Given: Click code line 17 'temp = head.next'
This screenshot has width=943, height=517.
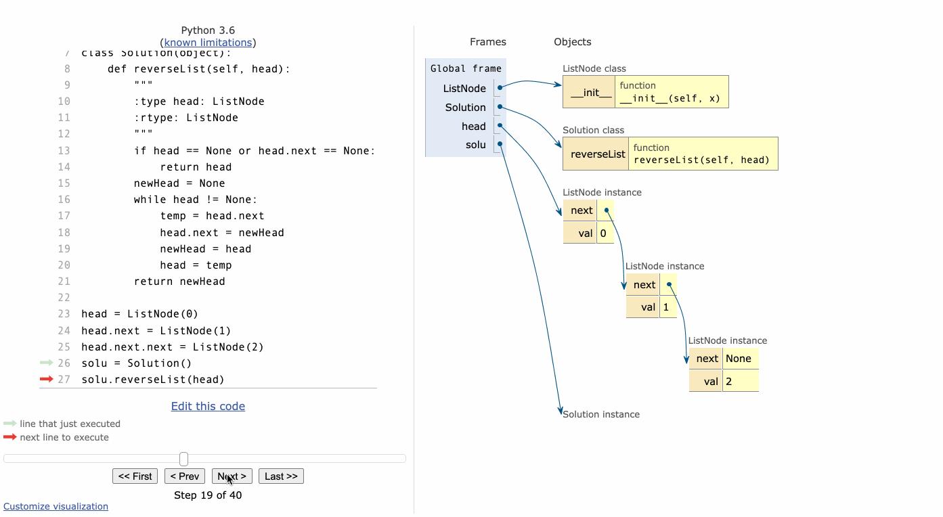Looking at the screenshot, I should click(x=212, y=216).
